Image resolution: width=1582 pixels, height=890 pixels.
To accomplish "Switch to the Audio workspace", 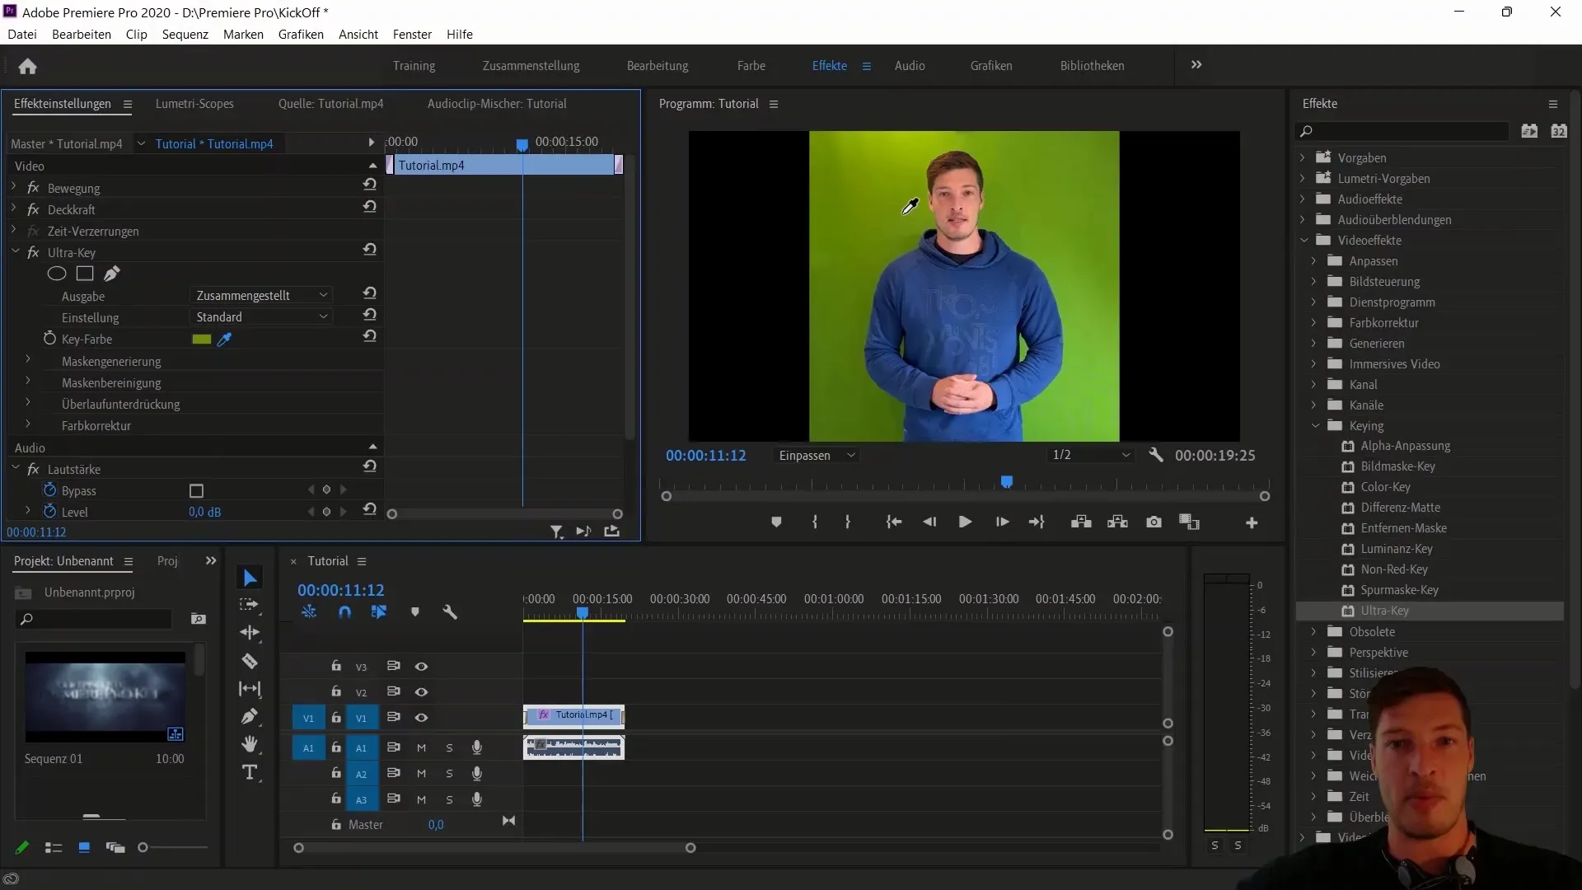I will point(910,66).
